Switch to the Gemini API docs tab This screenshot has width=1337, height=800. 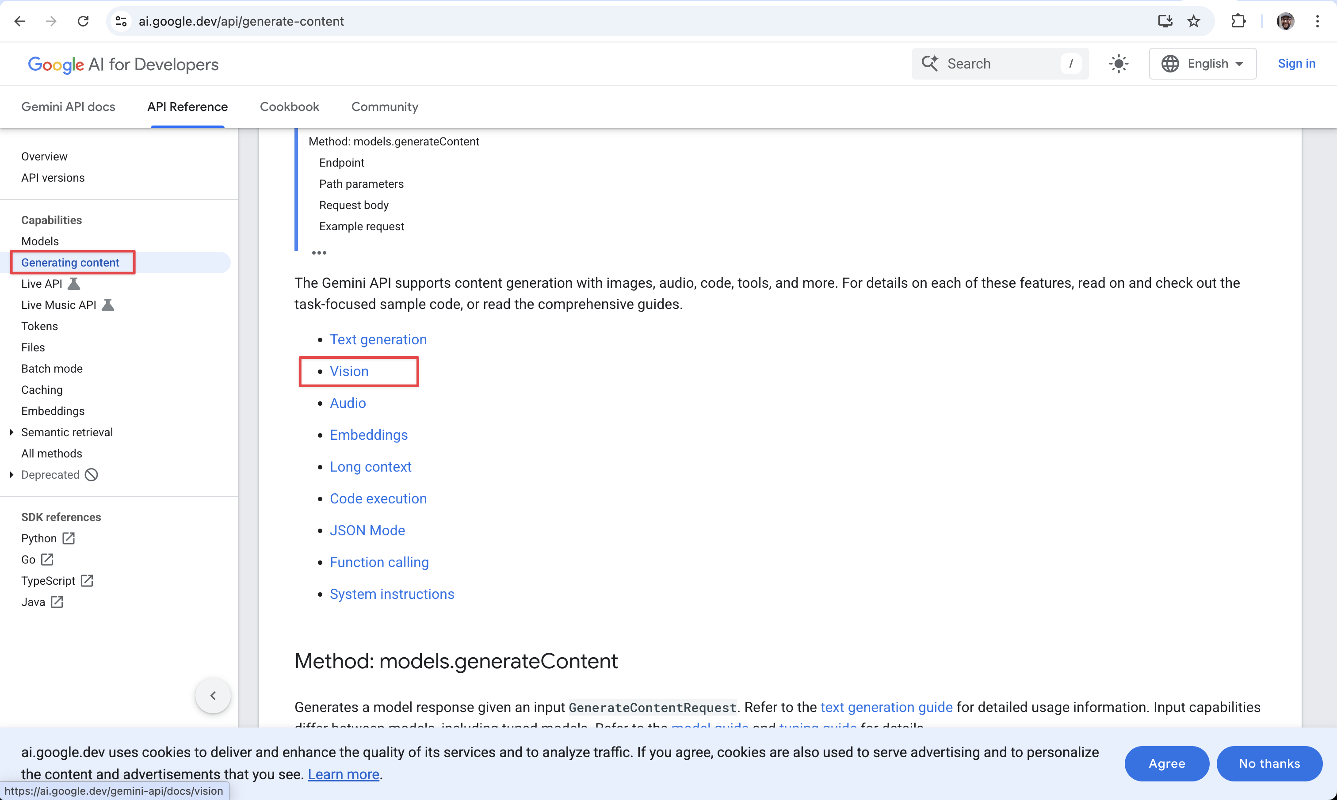pyautogui.click(x=69, y=107)
